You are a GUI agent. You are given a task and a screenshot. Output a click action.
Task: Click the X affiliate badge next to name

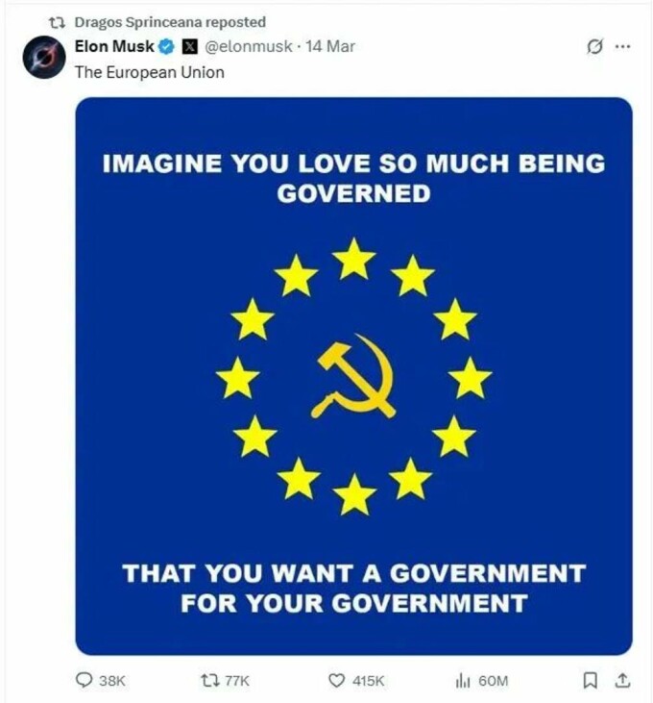click(190, 46)
